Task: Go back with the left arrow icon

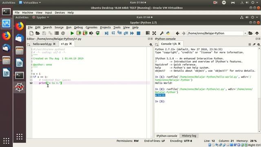Action: click(x=177, y=33)
